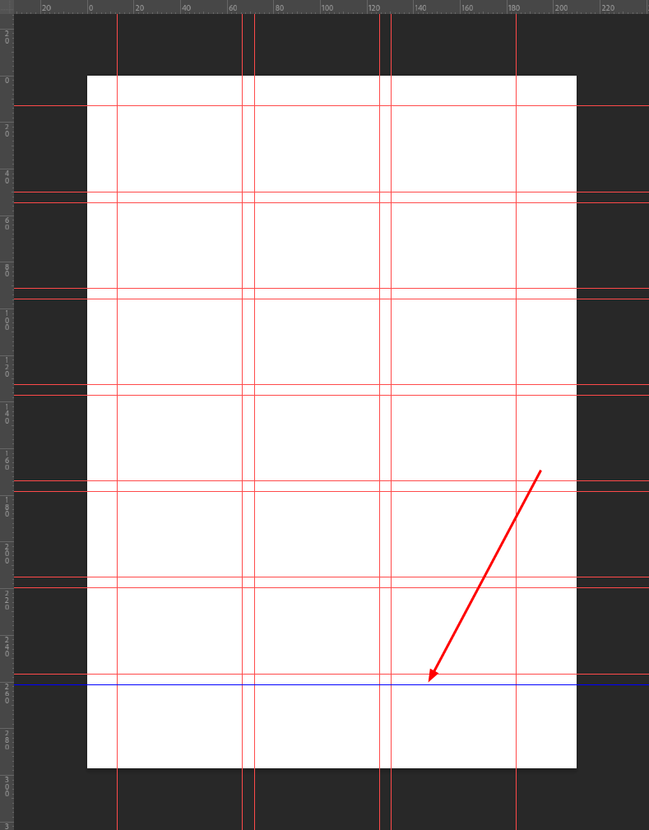Click the 280 mark on vertical ruler
Screen dimensions: 649x830
click(x=7, y=740)
